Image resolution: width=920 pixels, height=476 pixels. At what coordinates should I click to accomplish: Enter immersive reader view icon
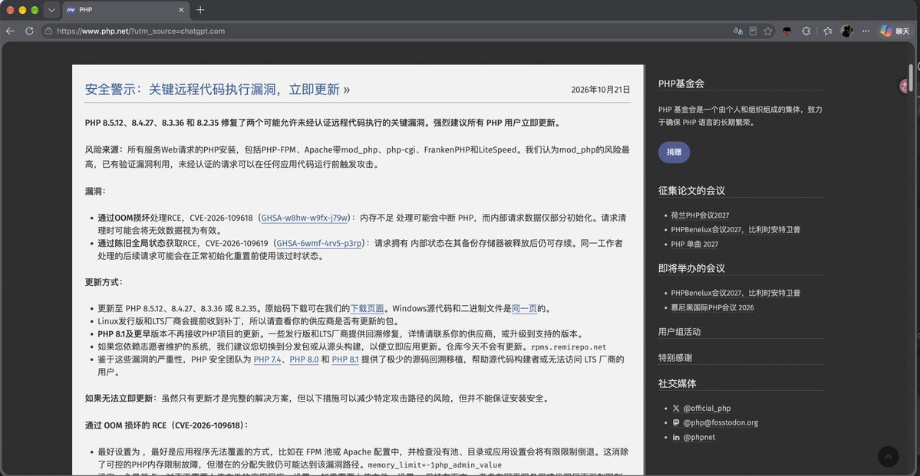click(753, 31)
